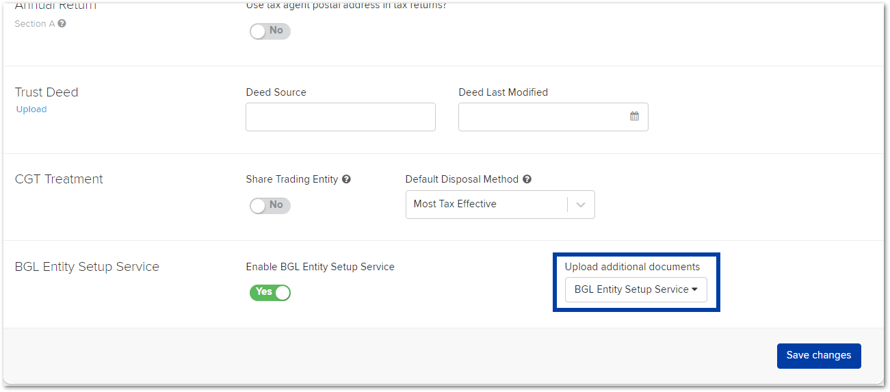Click the CGT Treatment section heading
The width and height of the screenshot is (890, 392).
[59, 179]
